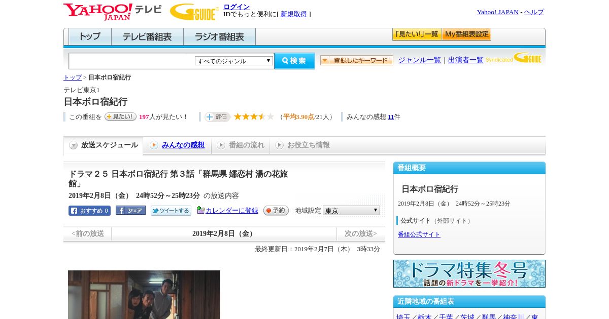Screen dimensions: 609x319
Task: Click the 「見たい!」一覧 button
Action: pyautogui.click(x=417, y=34)
